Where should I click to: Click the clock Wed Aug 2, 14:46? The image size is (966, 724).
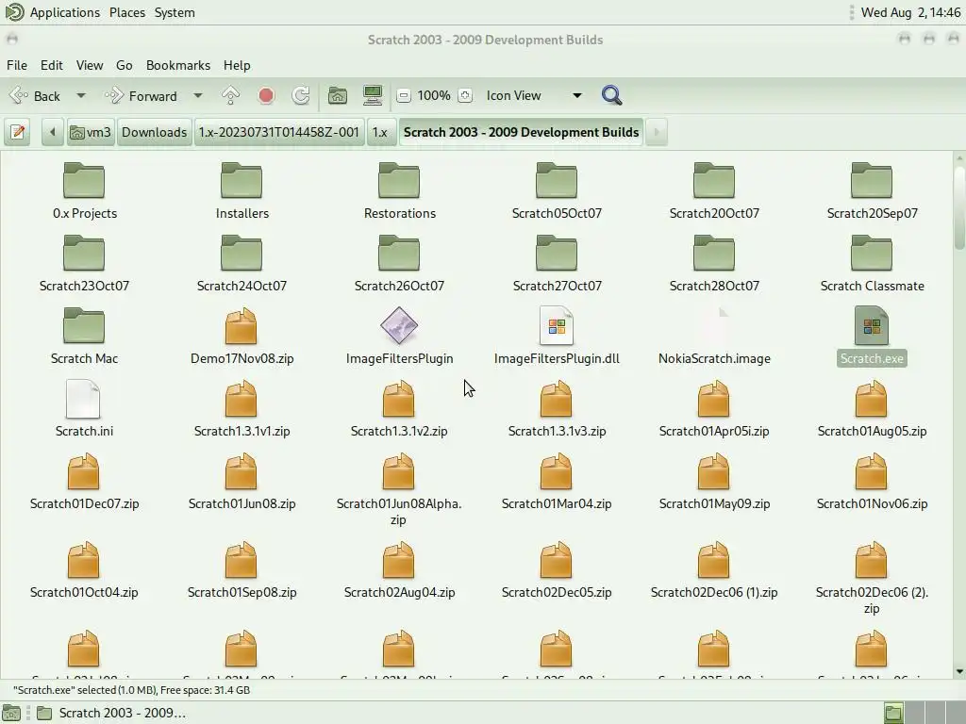coord(910,12)
